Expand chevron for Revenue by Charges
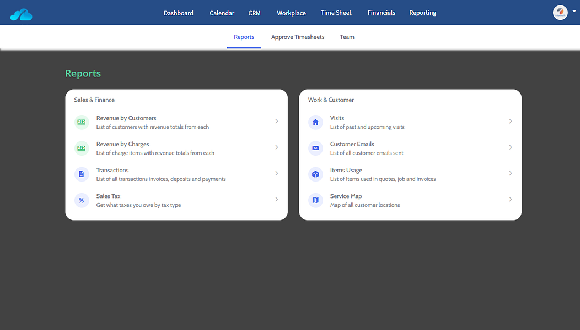The width and height of the screenshot is (580, 330). (276, 147)
